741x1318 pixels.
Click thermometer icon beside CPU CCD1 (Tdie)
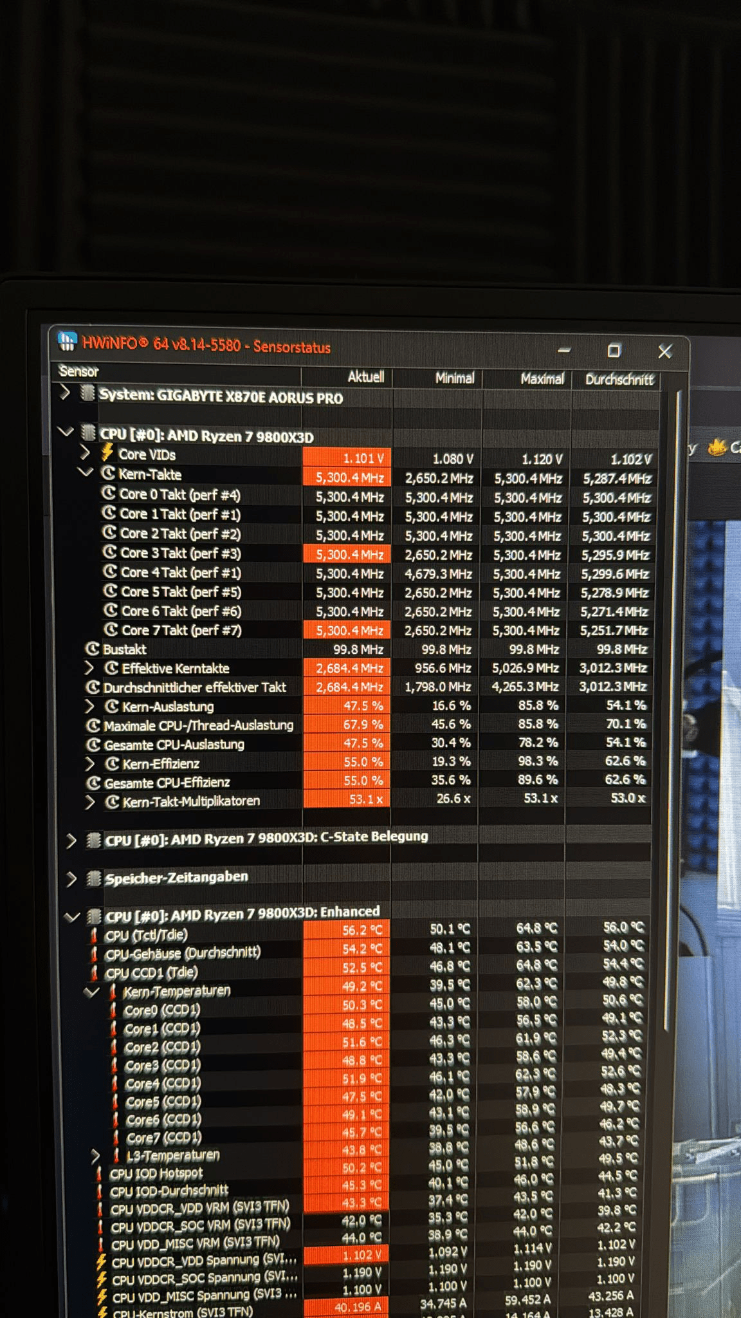click(x=95, y=972)
